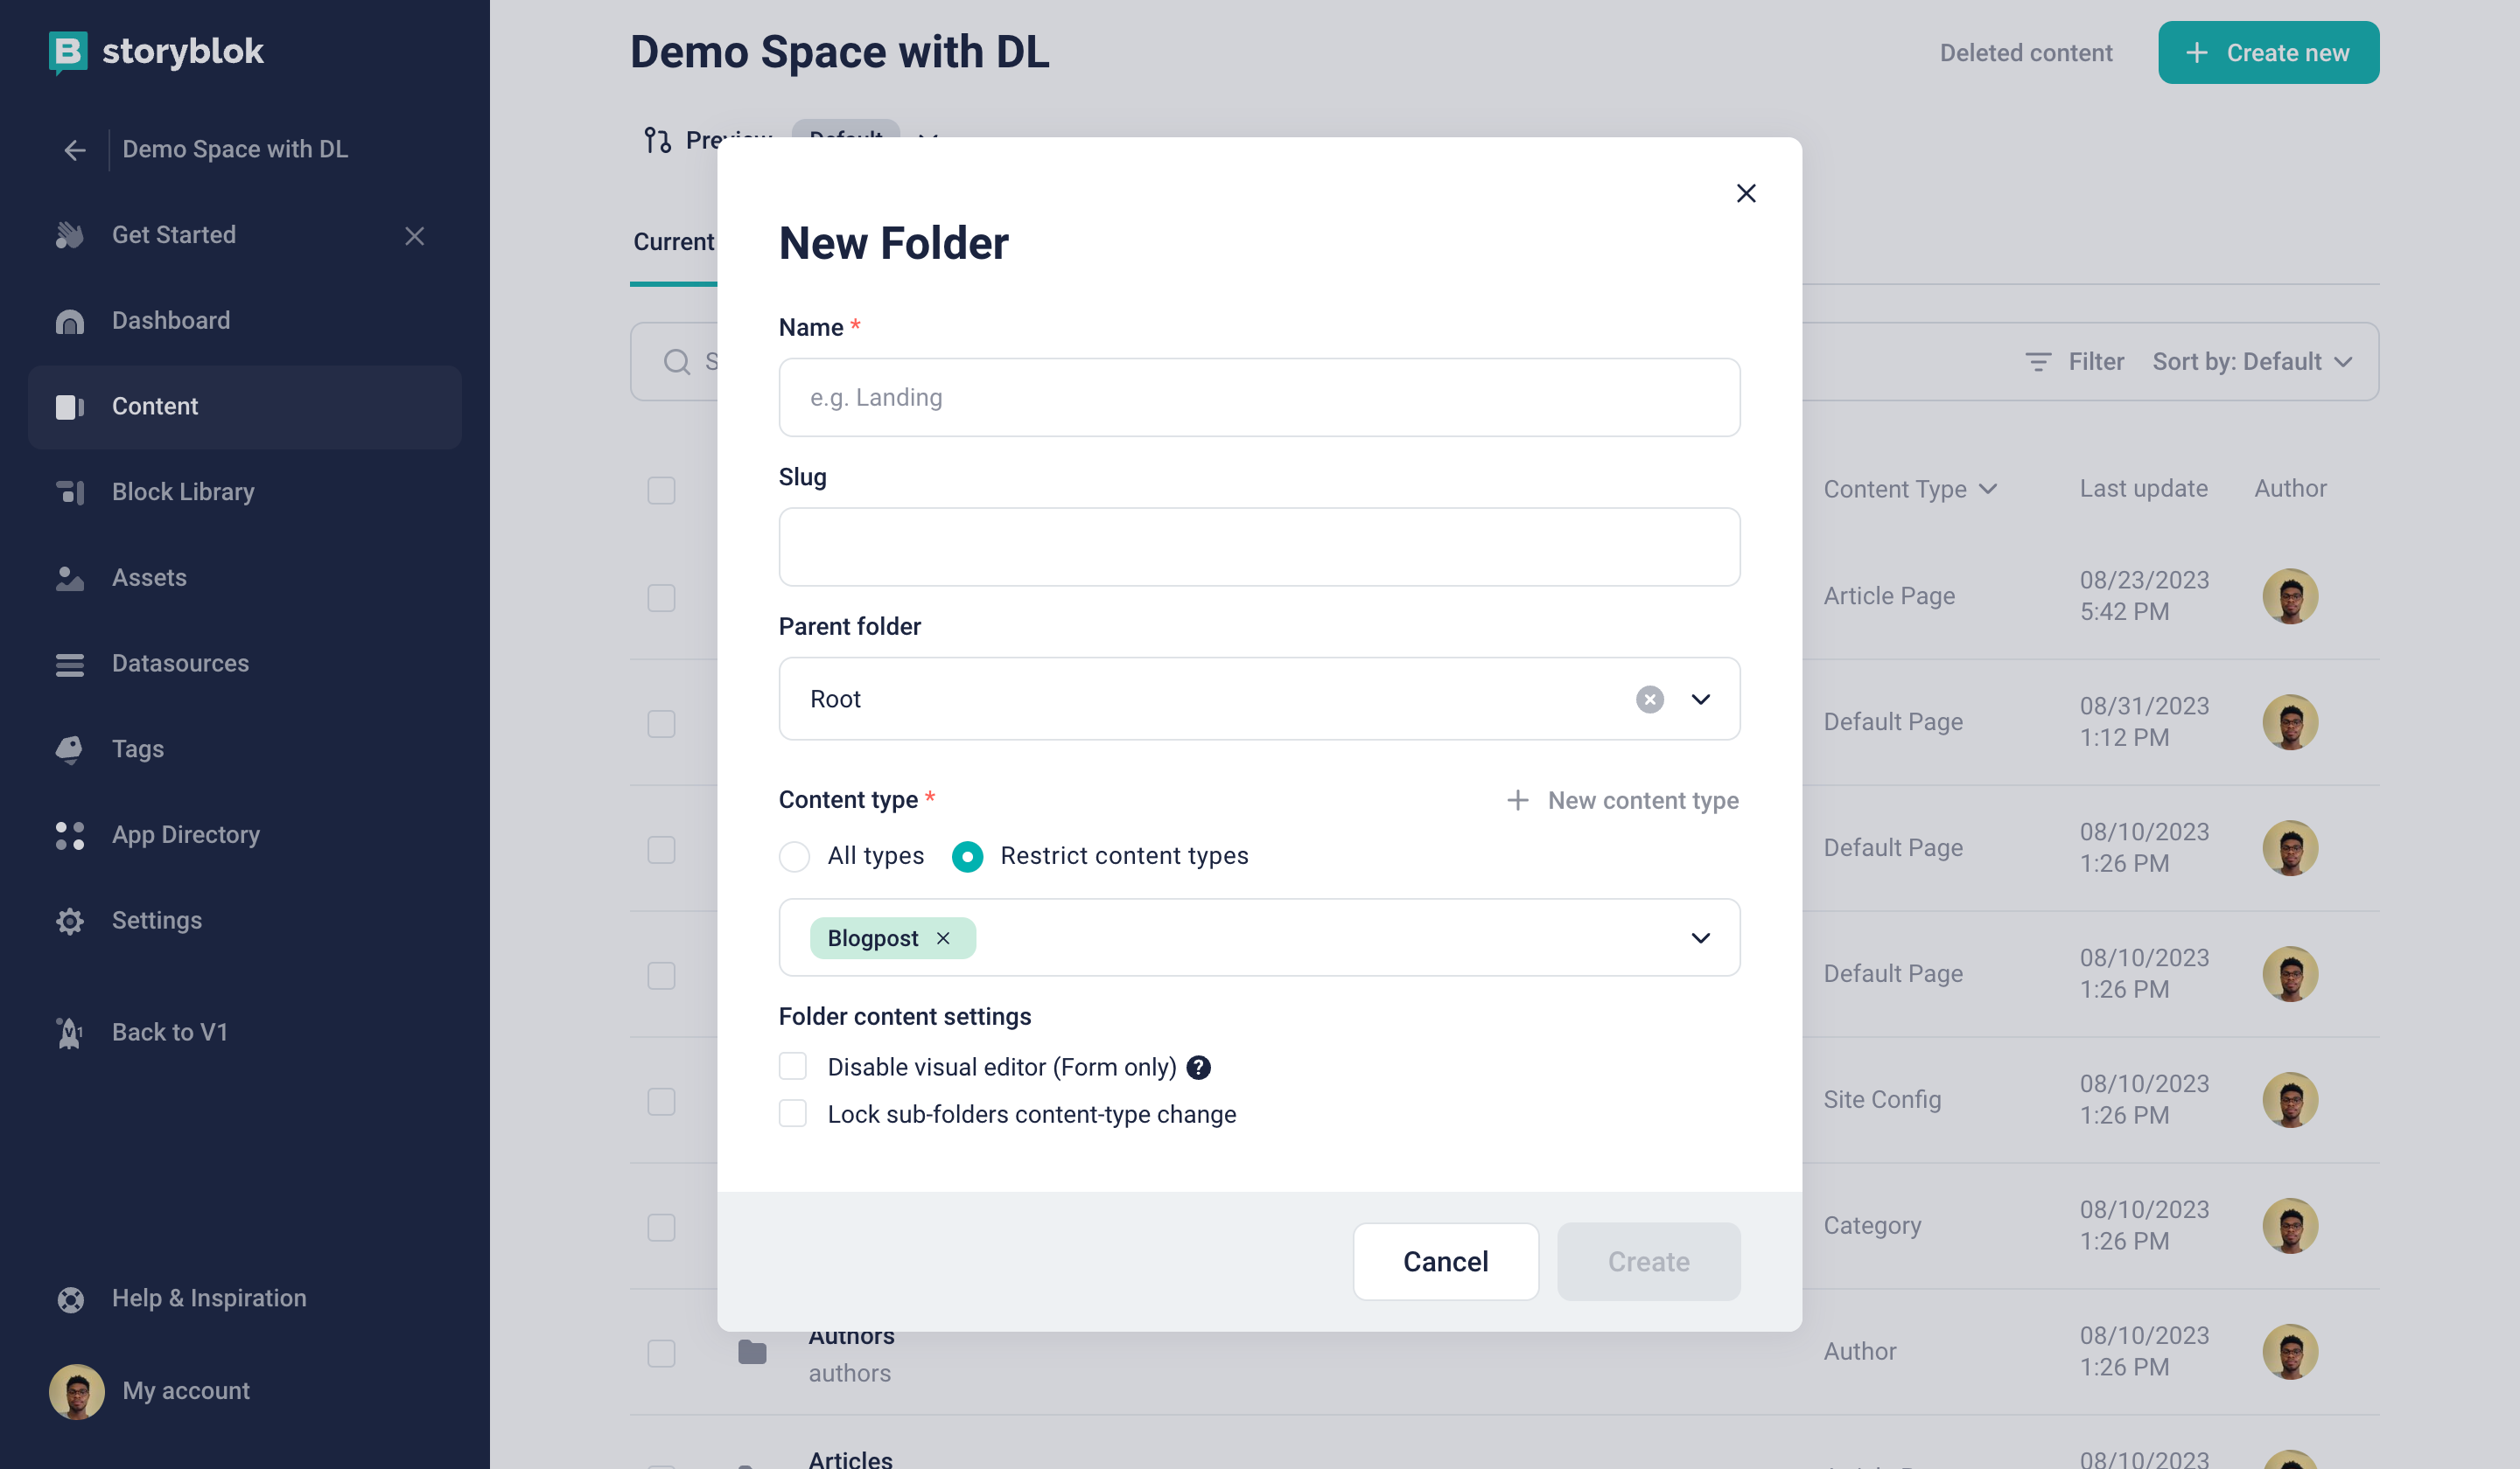The image size is (2520, 1469).
Task: Expand the Parent folder dropdown
Action: (1699, 699)
